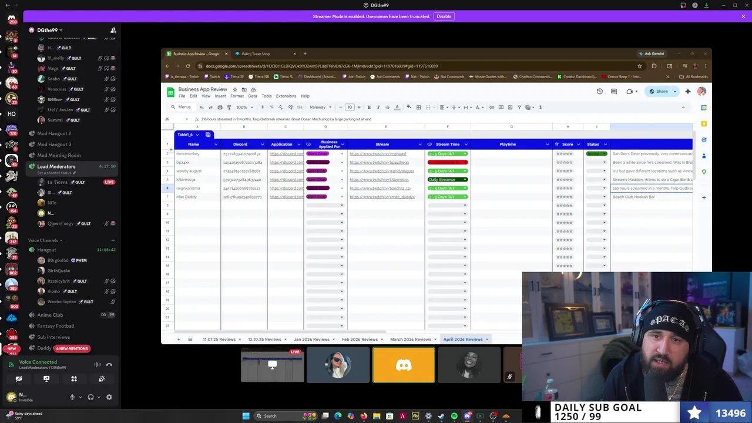Mute the Discord microphone
Screen dimensions: 752x423
pos(72,397)
